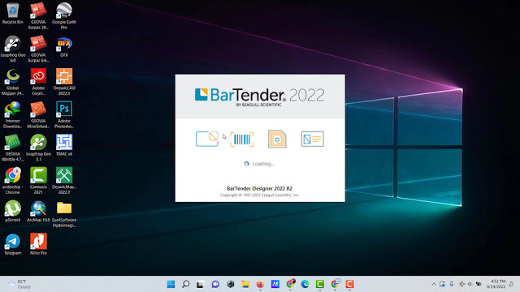This screenshot has height=292, width=520.
Task: Launch DeswikCAD 2022.1 shortcut
Action: 64,82
